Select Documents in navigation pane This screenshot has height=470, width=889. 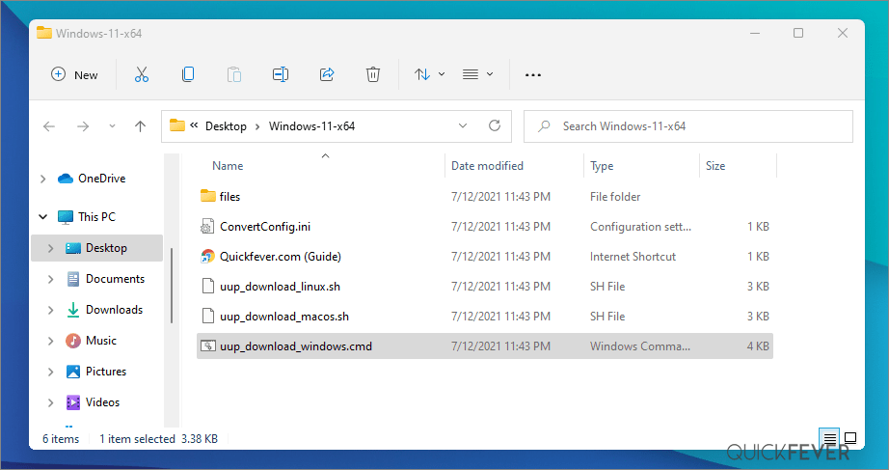(115, 279)
